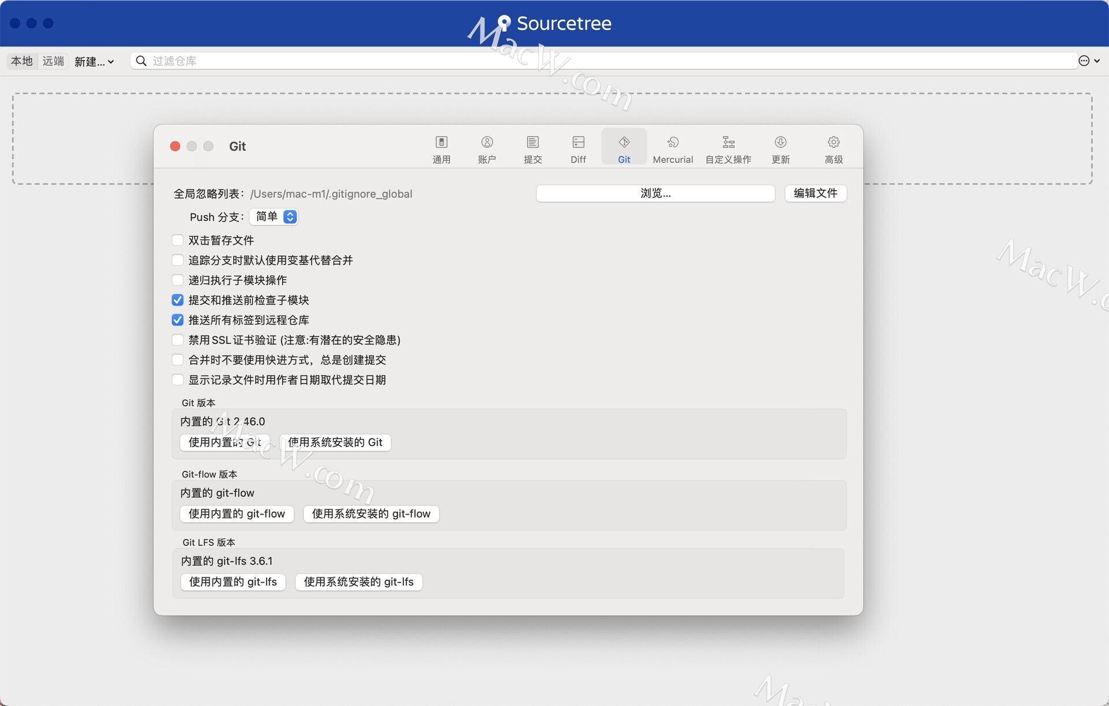The width and height of the screenshot is (1109, 706).
Task: Open the 账户 (Accounts) preferences tab
Action: [x=487, y=148]
